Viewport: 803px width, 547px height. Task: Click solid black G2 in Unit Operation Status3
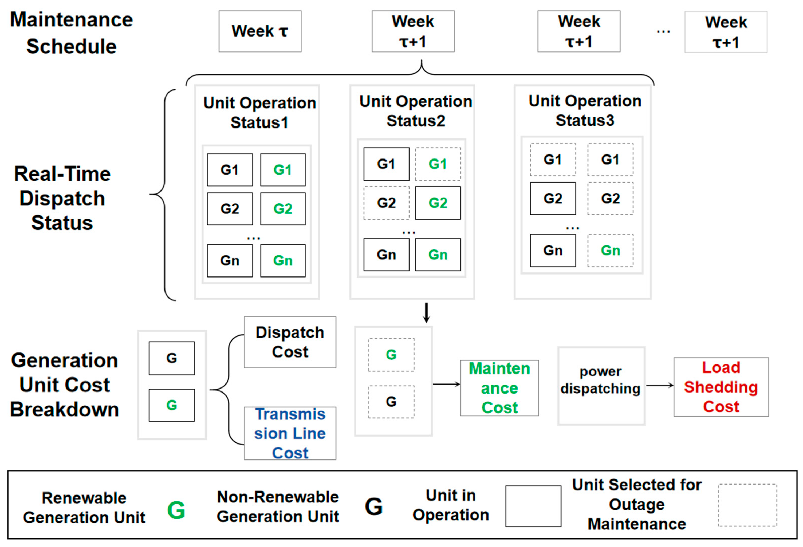point(553,198)
